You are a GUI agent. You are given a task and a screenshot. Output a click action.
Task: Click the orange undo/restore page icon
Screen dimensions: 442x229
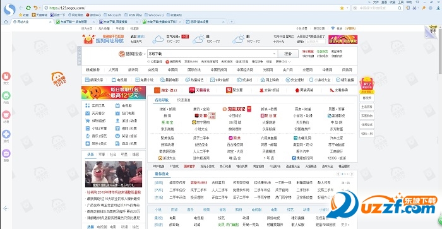35,8
